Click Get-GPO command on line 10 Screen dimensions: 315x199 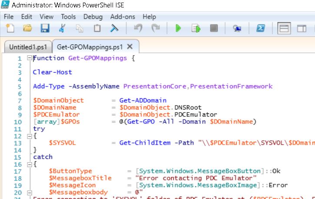[141, 122]
